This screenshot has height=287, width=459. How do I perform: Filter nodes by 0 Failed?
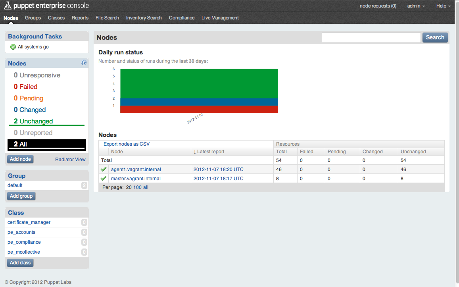[x=25, y=87]
